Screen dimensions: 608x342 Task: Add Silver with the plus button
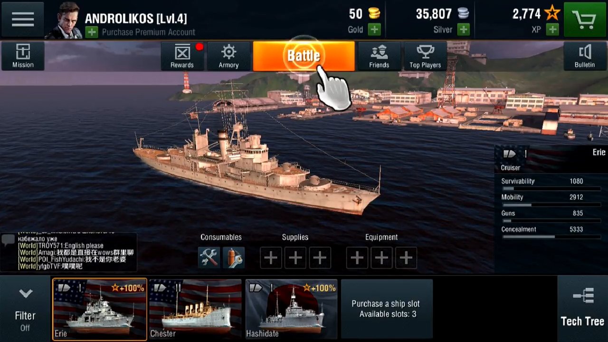click(463, 29)
